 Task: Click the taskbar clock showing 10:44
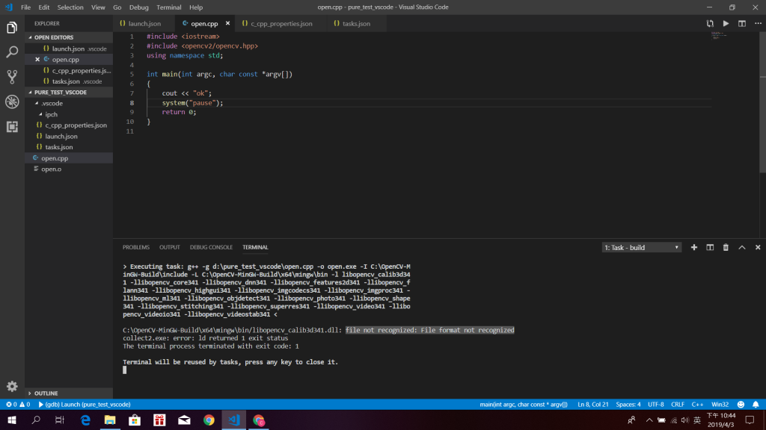pos(720,420)
